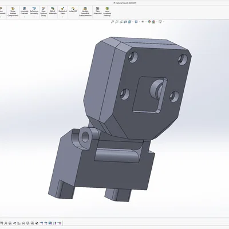Click blue square icon in bottom toolbar
This screenshot has height=229, width=229.
(x=50, y=223)
